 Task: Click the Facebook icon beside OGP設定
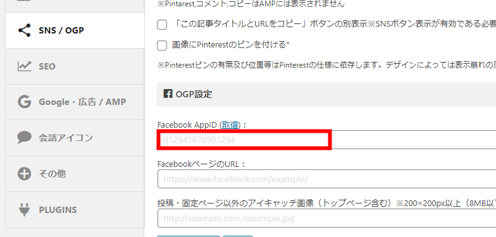168,94
